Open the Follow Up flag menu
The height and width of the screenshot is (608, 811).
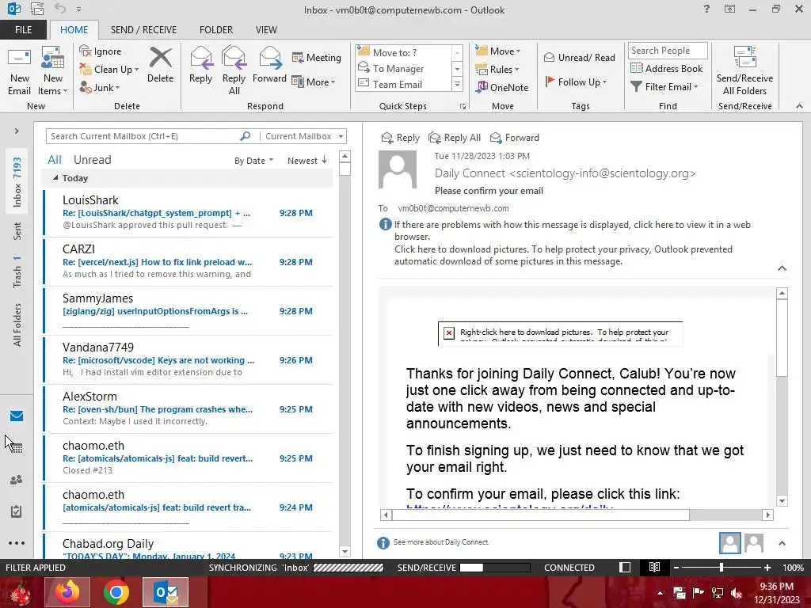(576, 82)
